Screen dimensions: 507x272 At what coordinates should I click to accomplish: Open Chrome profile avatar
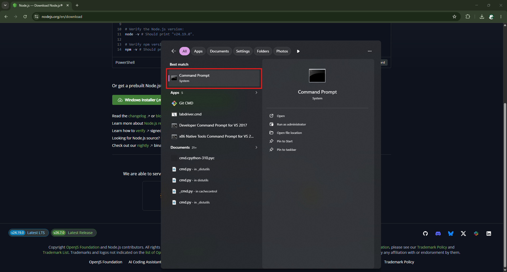coord(491,17)
